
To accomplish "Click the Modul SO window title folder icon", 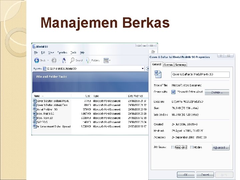I will point(34,47).
